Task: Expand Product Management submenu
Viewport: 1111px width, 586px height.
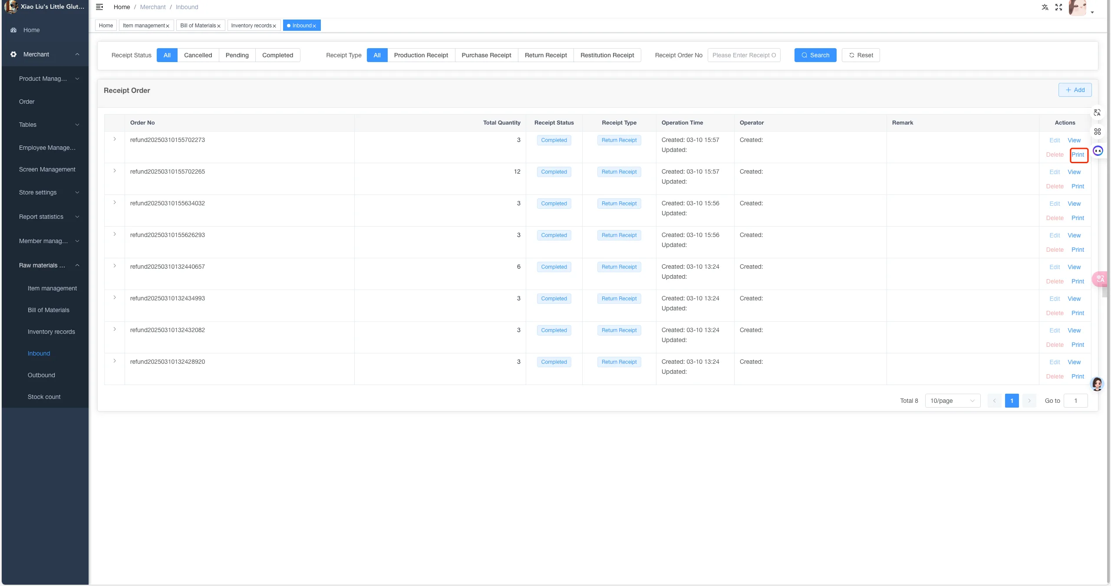Action: 45,79
